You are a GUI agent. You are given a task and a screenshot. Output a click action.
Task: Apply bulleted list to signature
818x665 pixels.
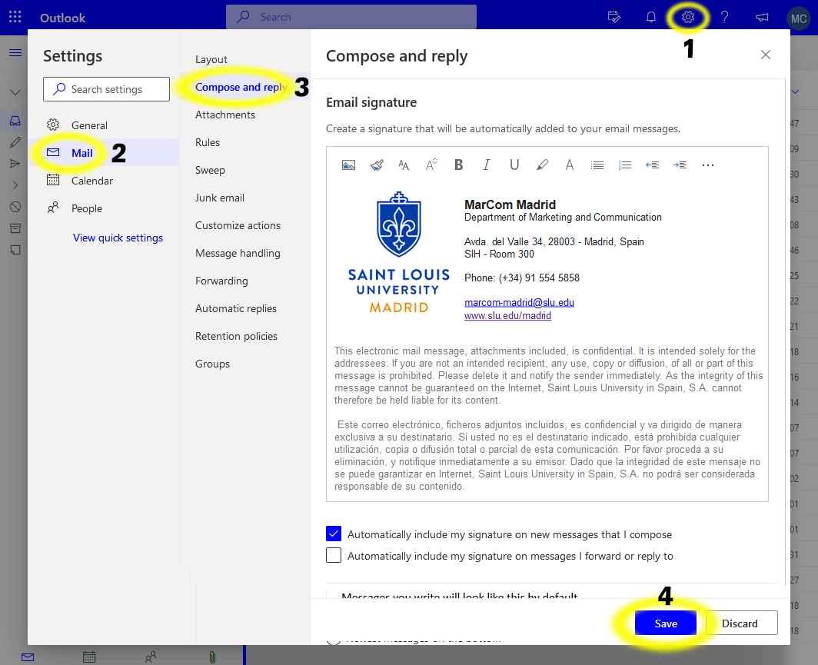click(597, 165)
